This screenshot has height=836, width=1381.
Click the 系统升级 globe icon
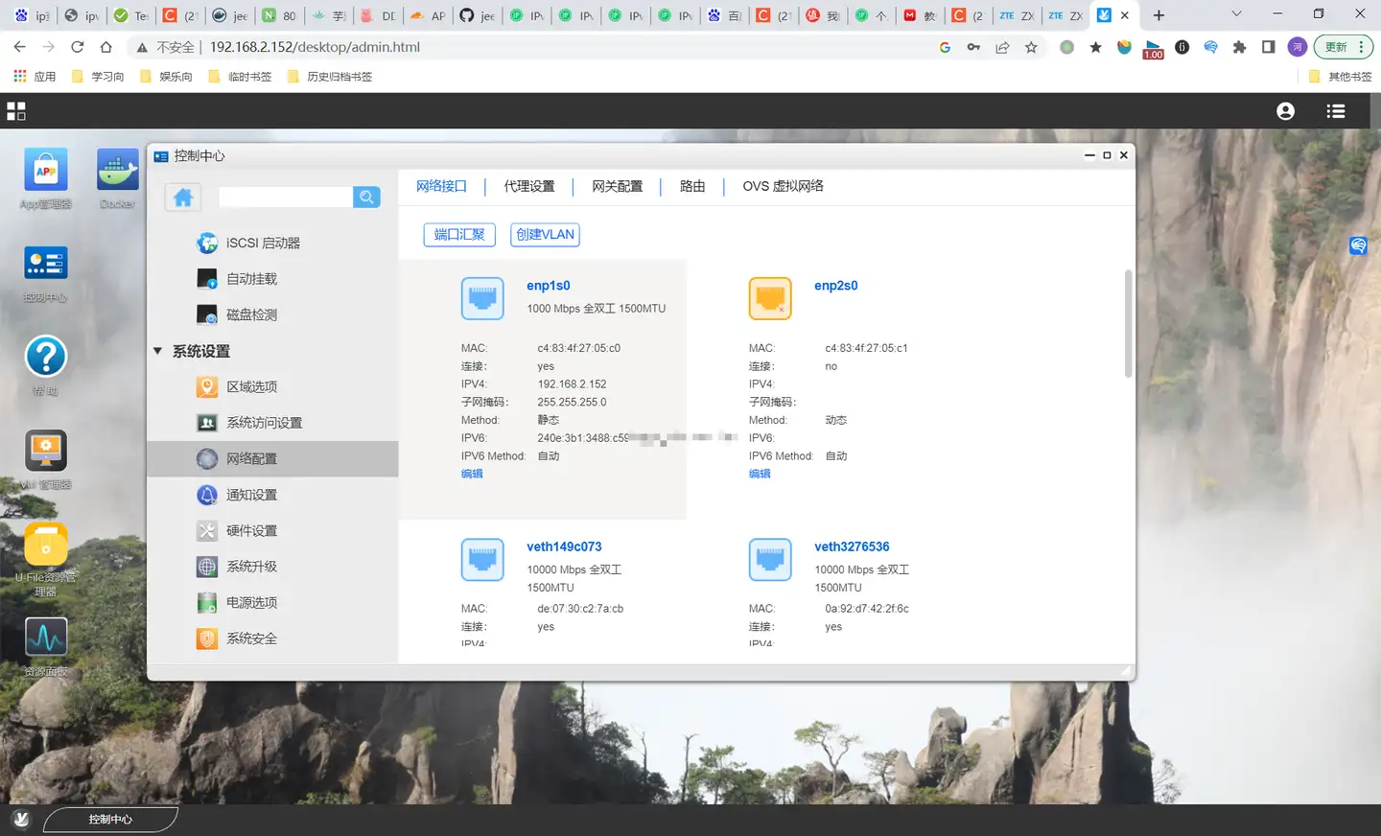pos(207,567)
